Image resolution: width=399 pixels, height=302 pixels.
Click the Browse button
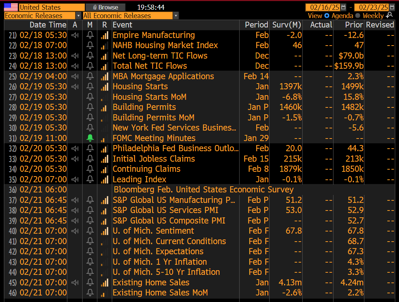(105, 7)
